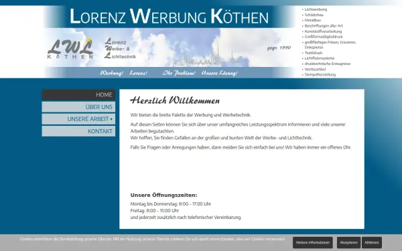402x251 pixels.
Task: Click the Schilderbau list entry
Action: pyautogui.click(x=314, y=15)
